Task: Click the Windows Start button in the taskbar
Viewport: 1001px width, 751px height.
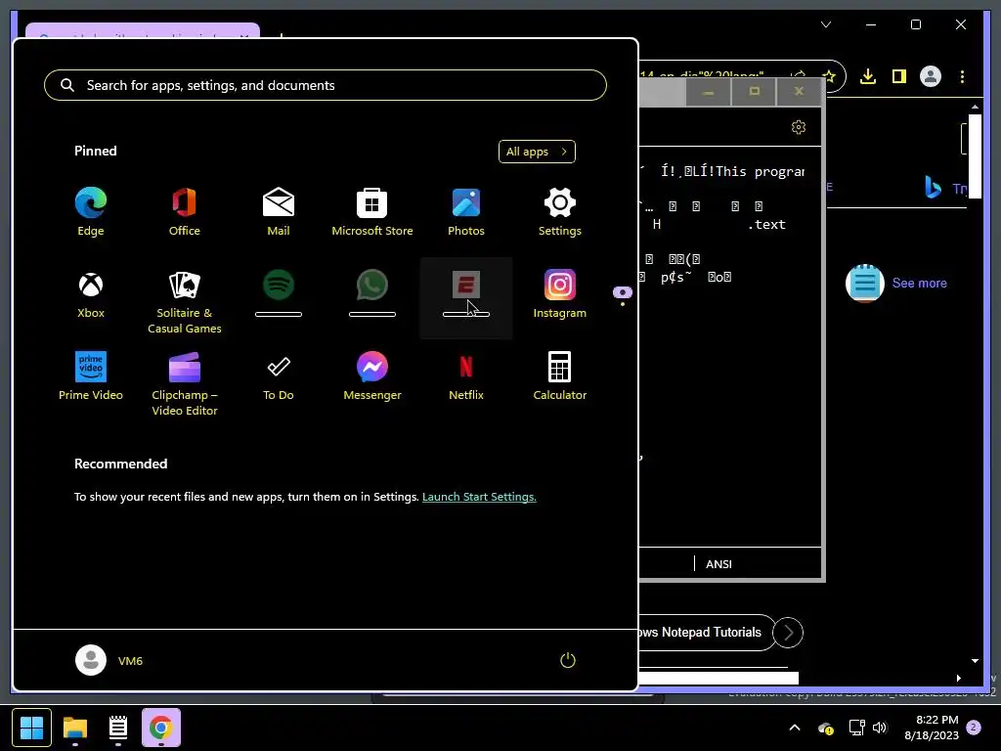Action: (31, 728)
